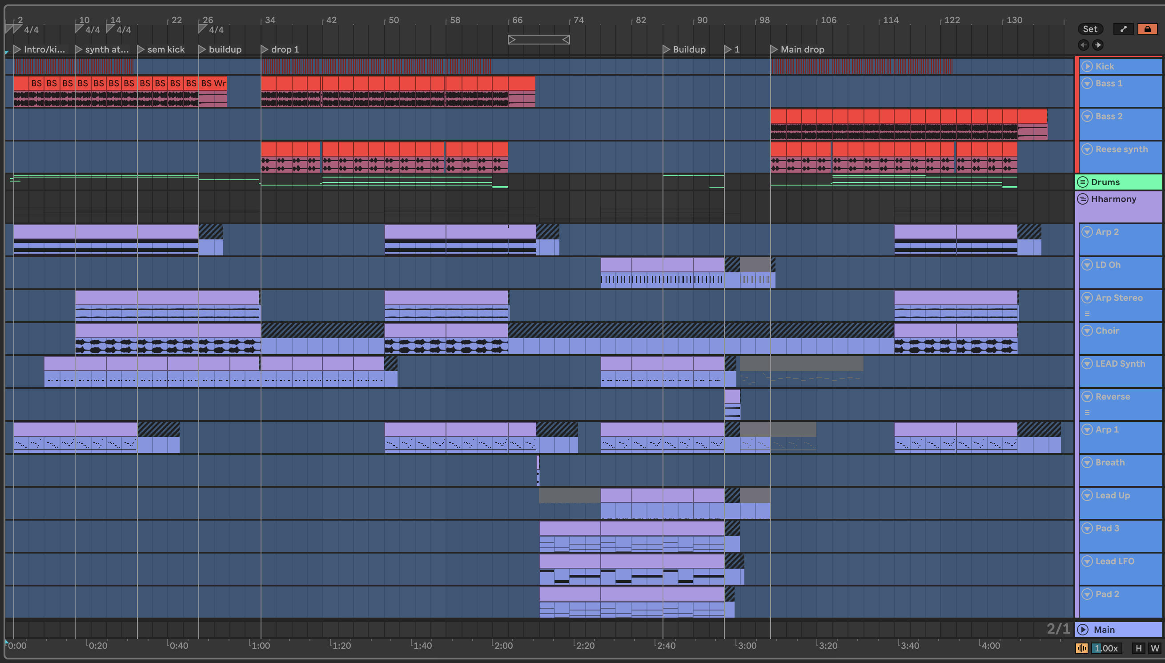Toggle the Lock Envelopes padlock button
The image size is (1165, 663).
(1147, 29)
